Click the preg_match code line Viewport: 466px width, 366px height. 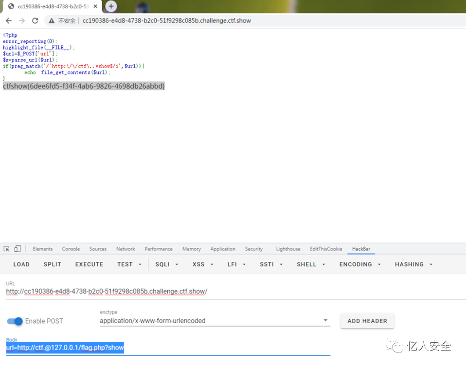click(x=74, y=66)
